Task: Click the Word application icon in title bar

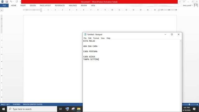Action: pos(2,2)
